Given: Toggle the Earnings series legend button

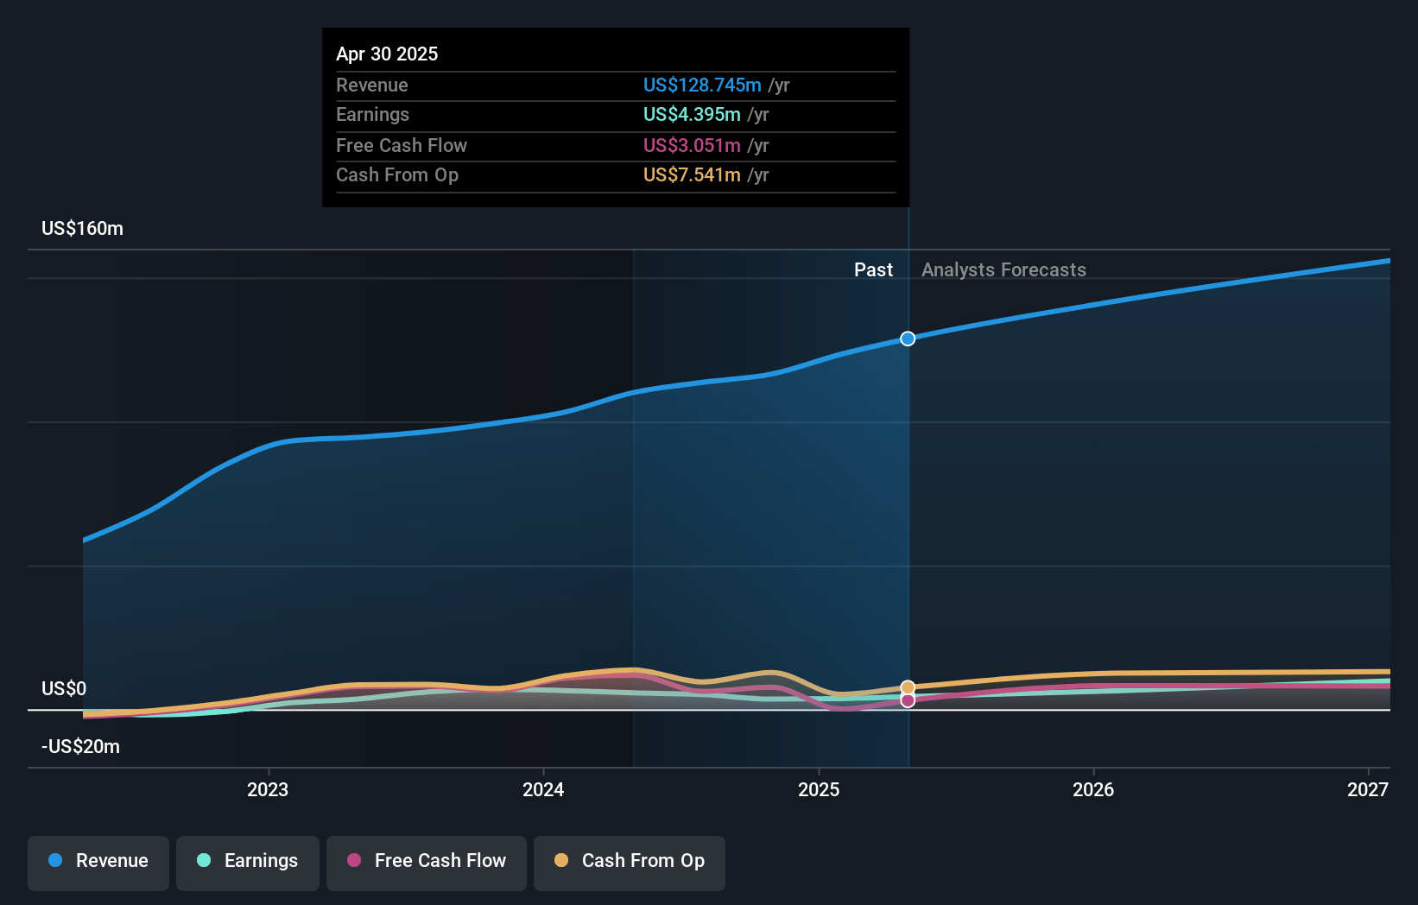Looking at the screenshot, I should 248,863.
